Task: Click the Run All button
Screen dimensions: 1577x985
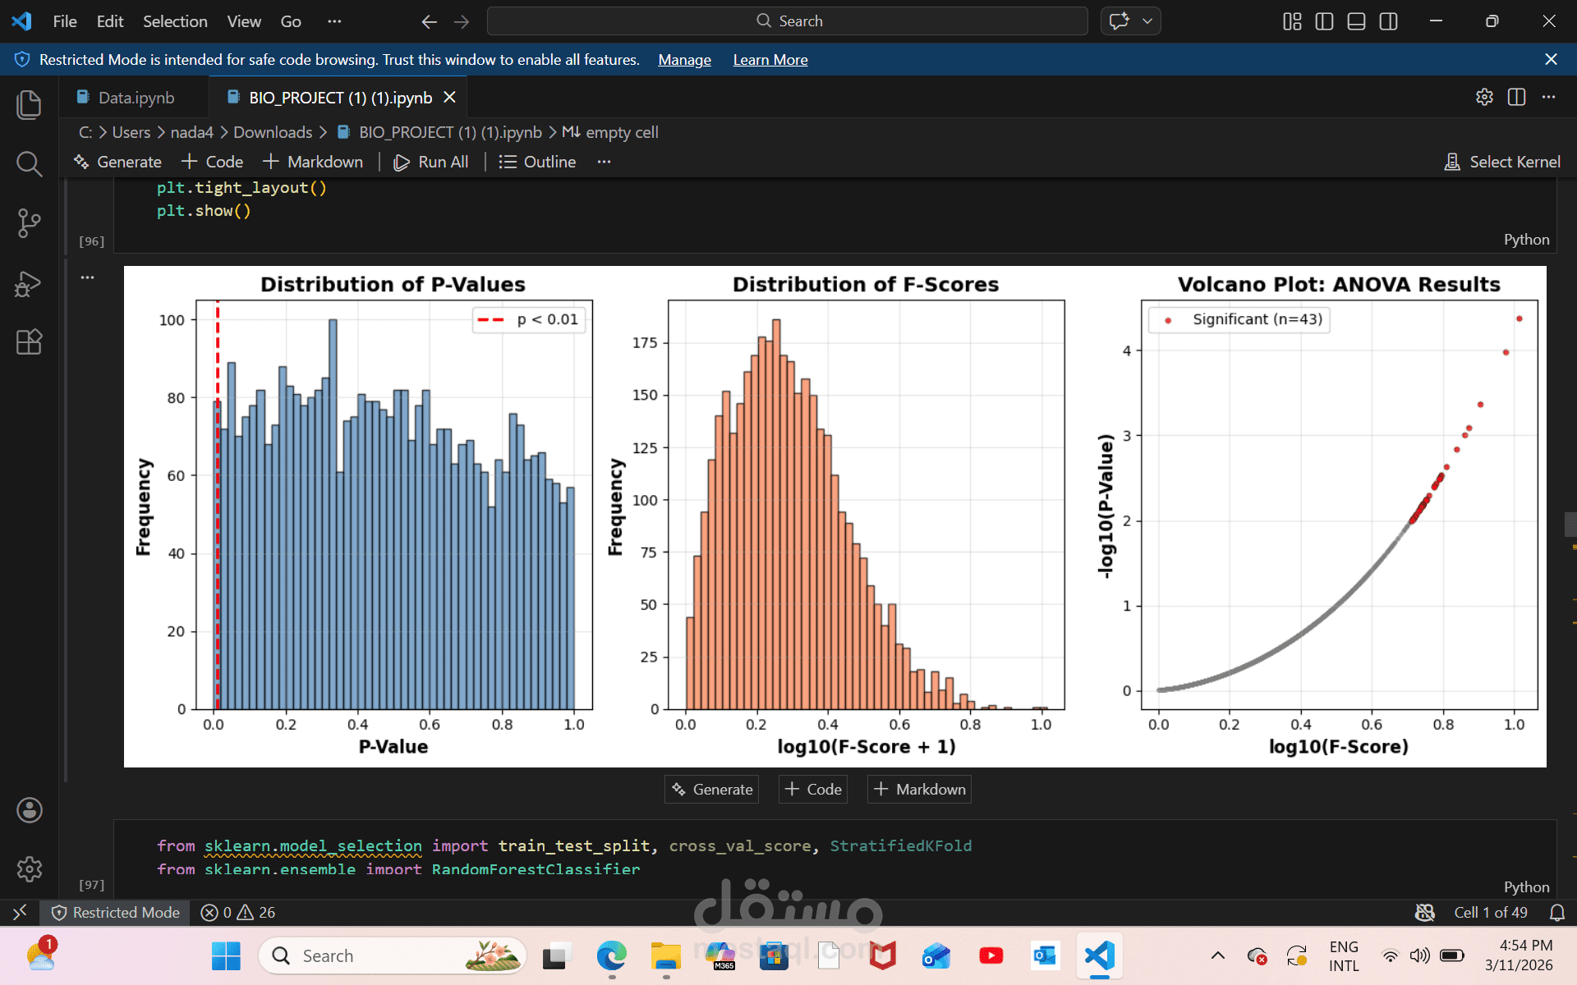Action: [x=431, y=162]
